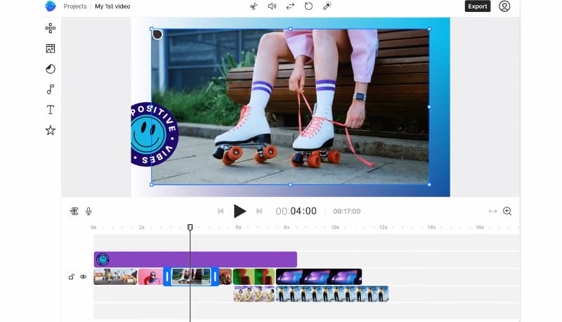Open the Text tool sidebar icon
Screen dimensions: 562x322
click(51, 110)
